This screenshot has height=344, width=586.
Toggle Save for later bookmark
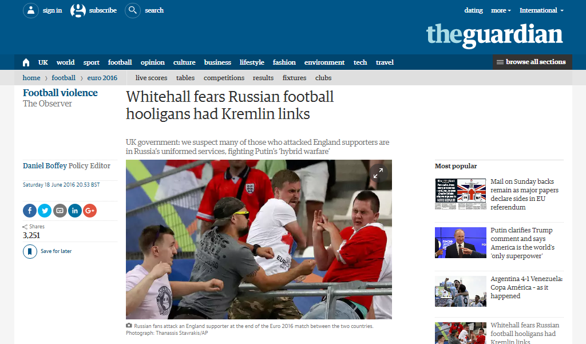[x=30, y=252]
